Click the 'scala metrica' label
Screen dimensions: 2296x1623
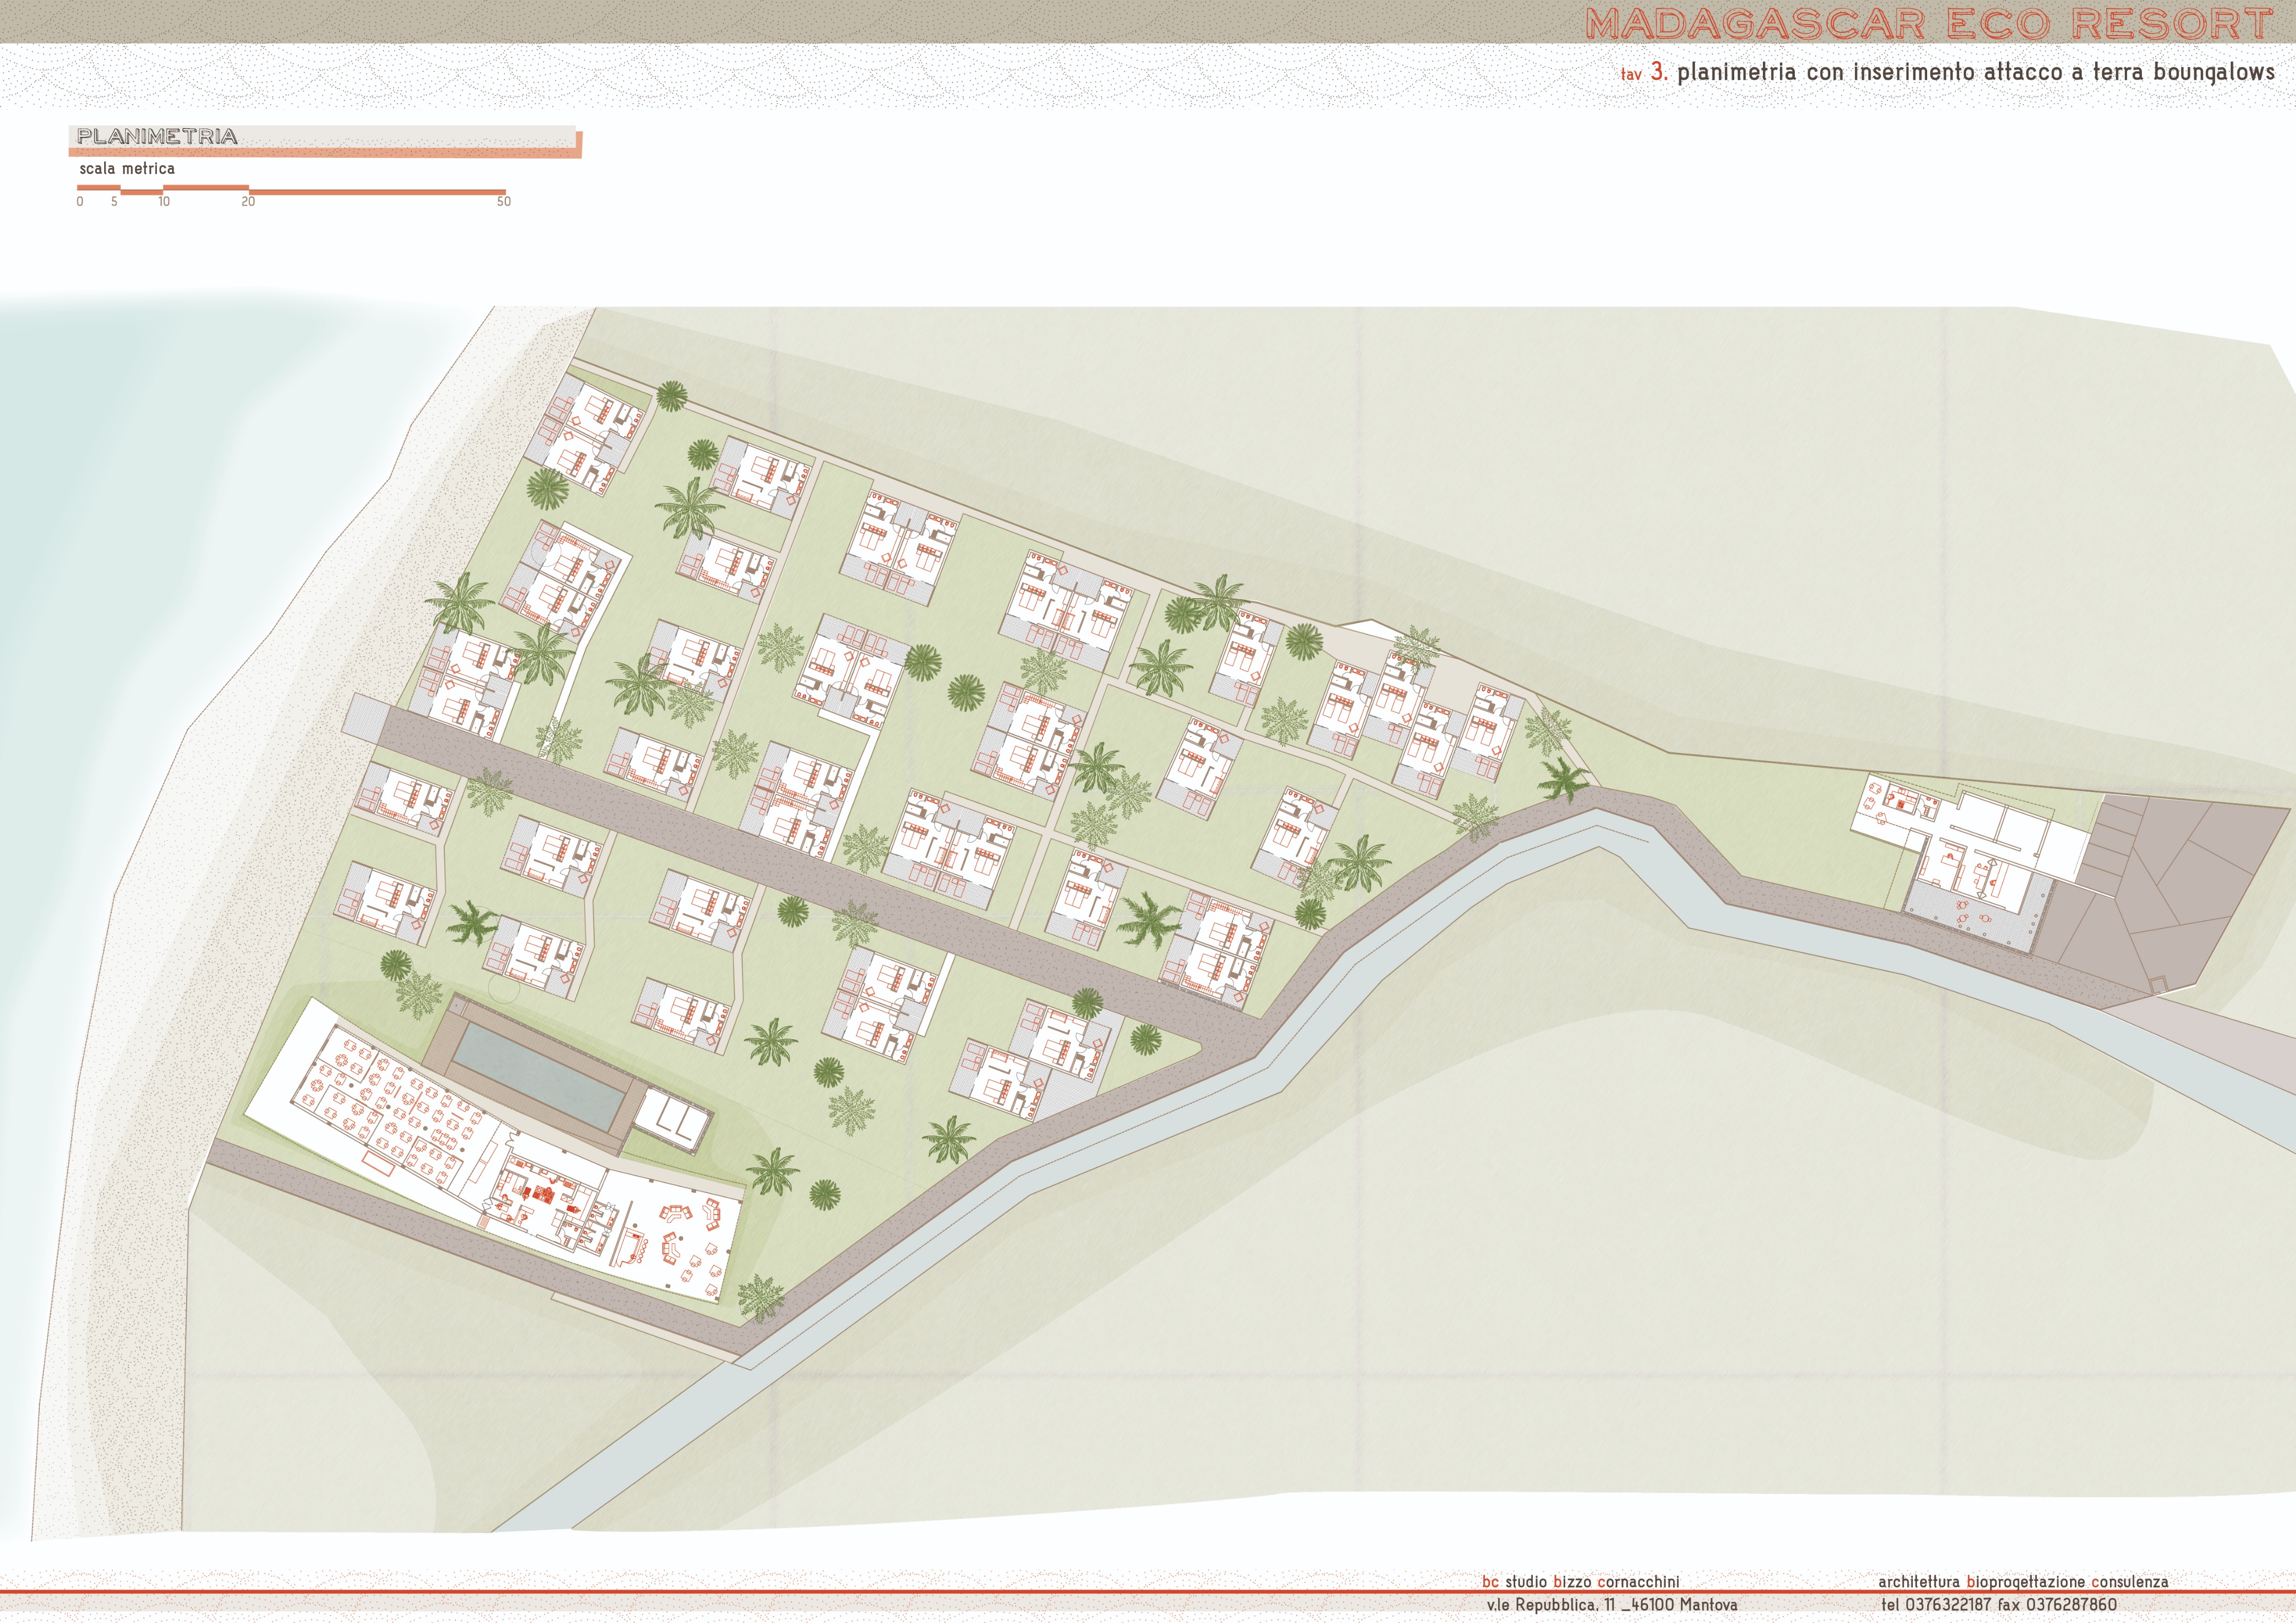[x=127, y=169]
